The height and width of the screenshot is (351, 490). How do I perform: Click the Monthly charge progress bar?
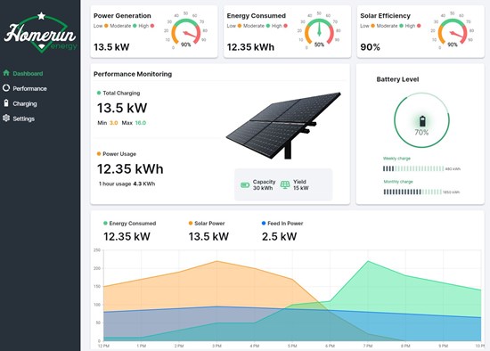(412, 192)
